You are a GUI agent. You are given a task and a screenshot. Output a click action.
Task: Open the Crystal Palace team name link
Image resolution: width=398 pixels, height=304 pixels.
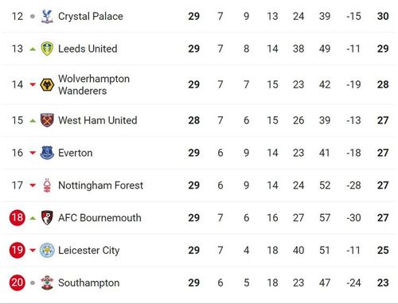pos(91,17)
